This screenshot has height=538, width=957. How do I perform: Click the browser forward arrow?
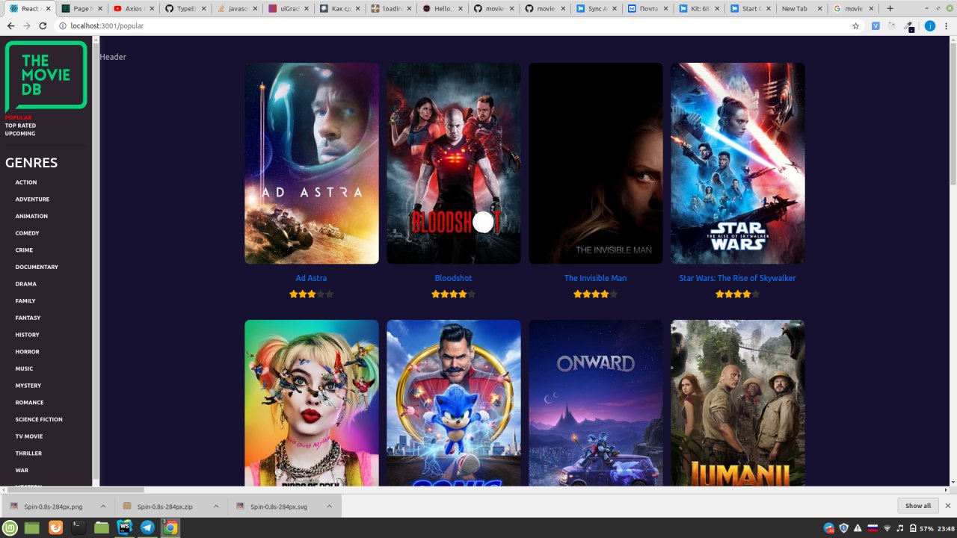[x=27, y=25]
